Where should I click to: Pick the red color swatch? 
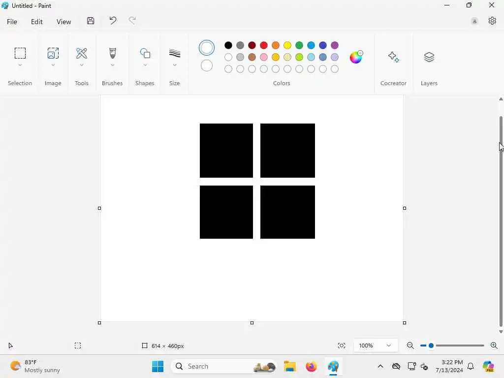point(264,45)
